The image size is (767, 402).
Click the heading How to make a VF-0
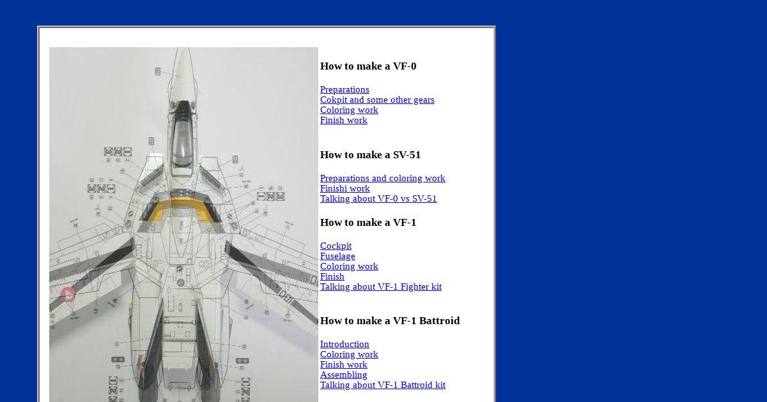[368, 66]
